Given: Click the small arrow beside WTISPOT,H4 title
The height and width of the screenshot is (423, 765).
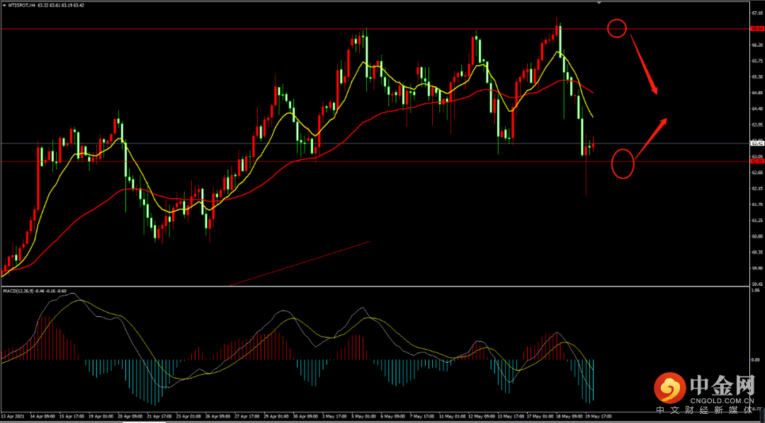Looking at the screenshot, I should click(x=5, y=6).
